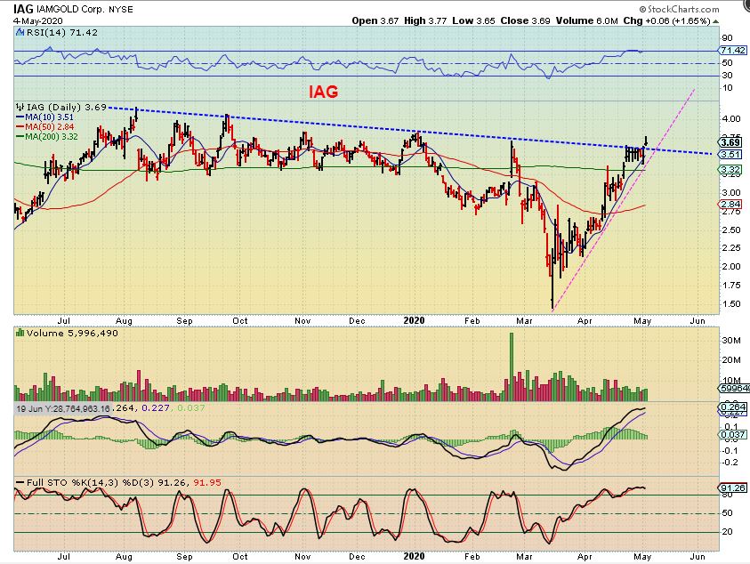Click the price bar icon before IAG (Daily)
The height and width of the screenshot is (564, 750).
coord(20,107)
